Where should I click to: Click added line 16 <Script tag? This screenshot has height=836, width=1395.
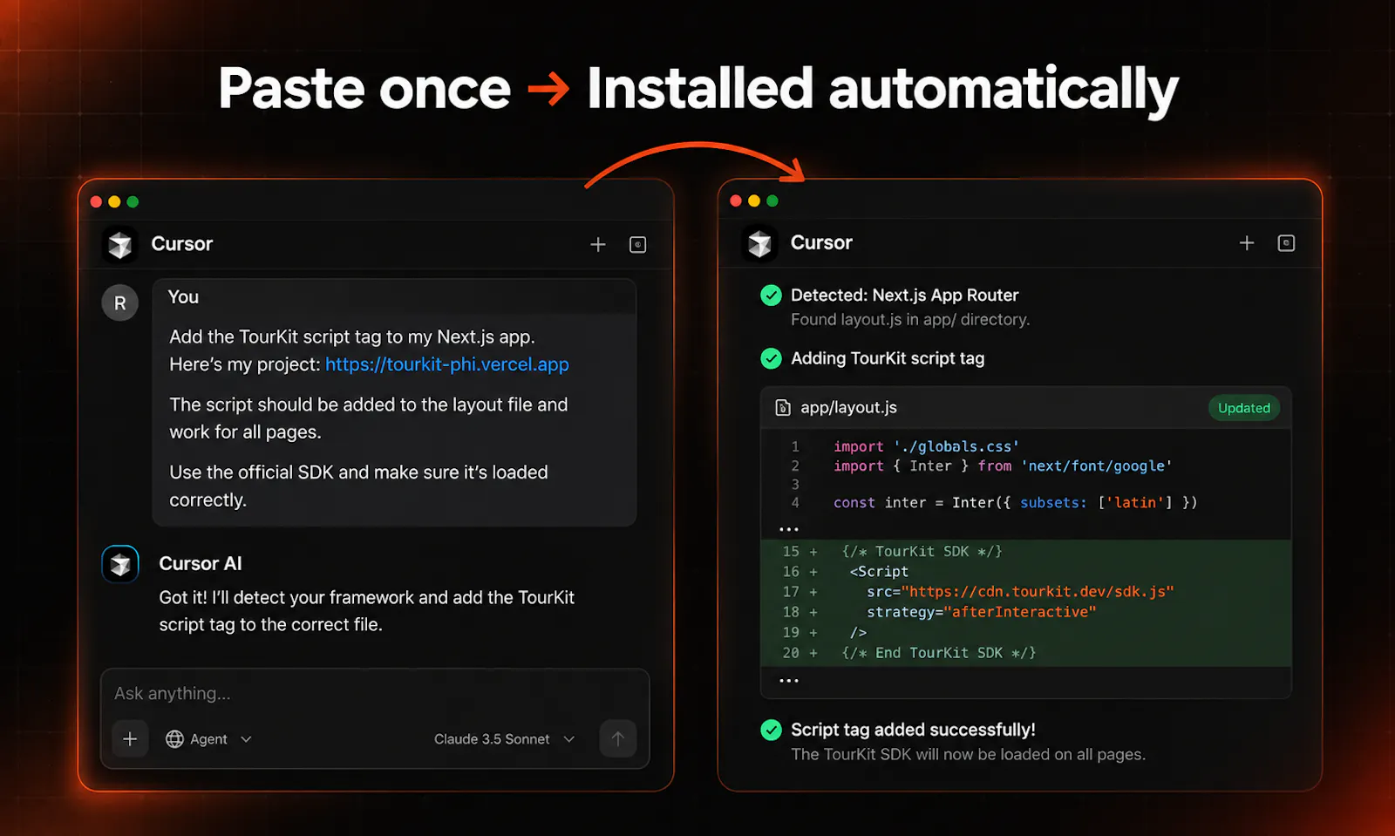pyautogui.click(x=879, y=572)
